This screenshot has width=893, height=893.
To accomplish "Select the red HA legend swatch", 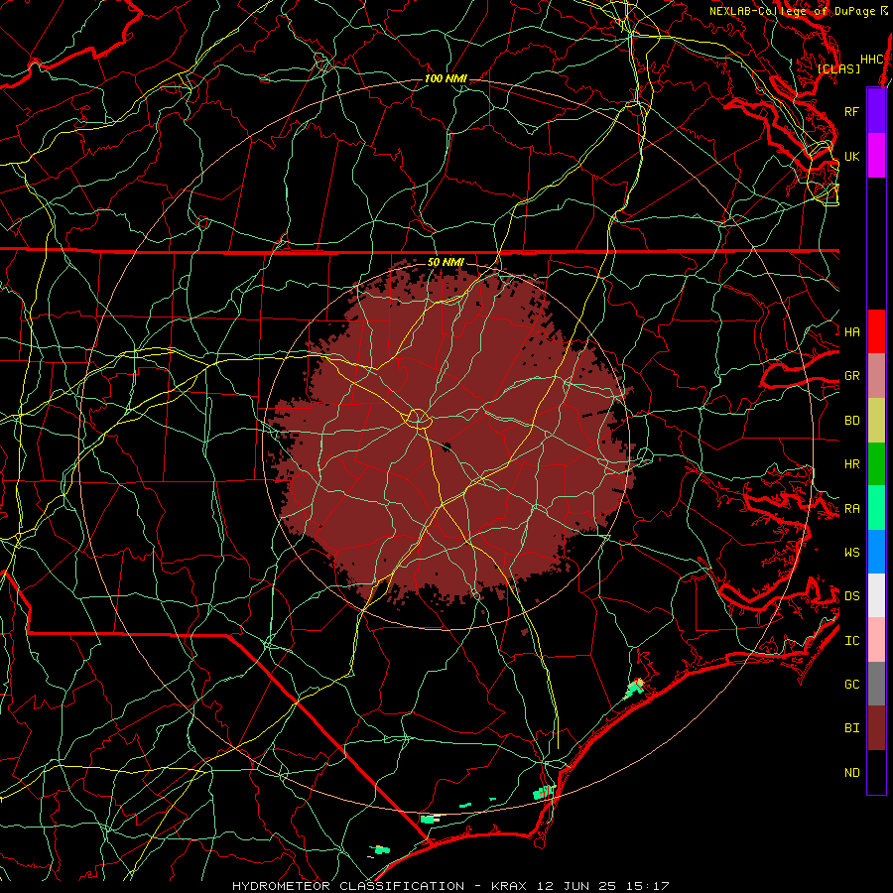I will pos(876,331).
